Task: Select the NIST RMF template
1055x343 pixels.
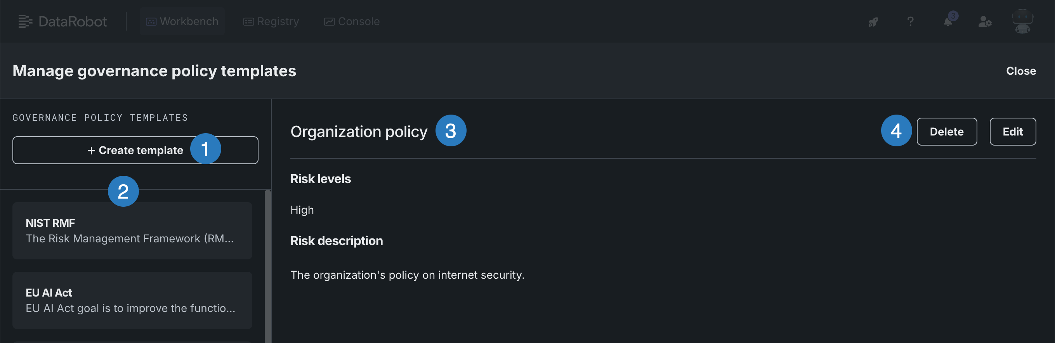Action: (132, 231)
